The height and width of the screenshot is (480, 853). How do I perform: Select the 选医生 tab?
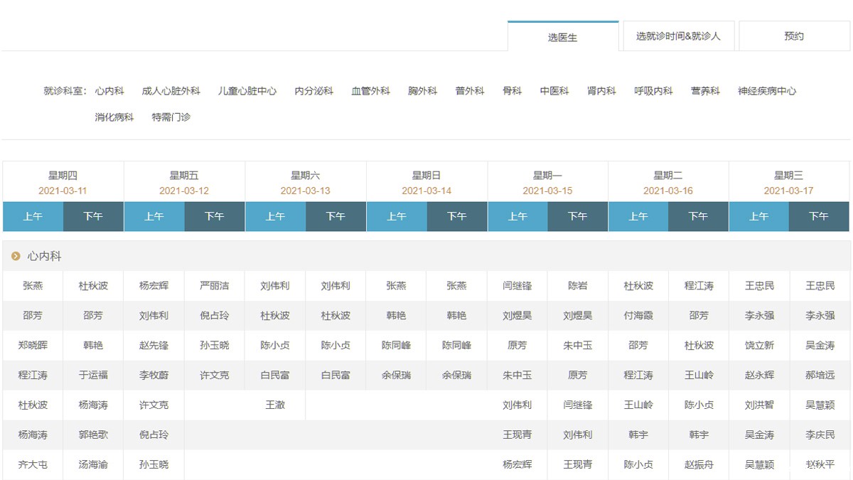pos(562,37)
